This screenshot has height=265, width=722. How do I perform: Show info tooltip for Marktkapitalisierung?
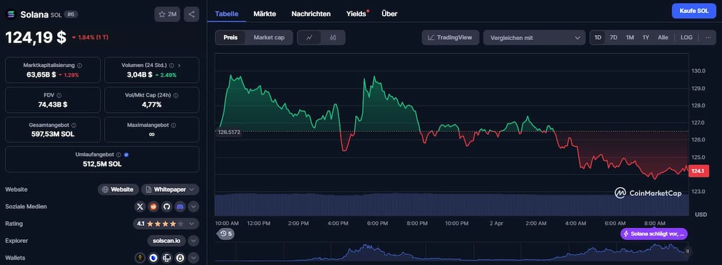tap(79, 65)
